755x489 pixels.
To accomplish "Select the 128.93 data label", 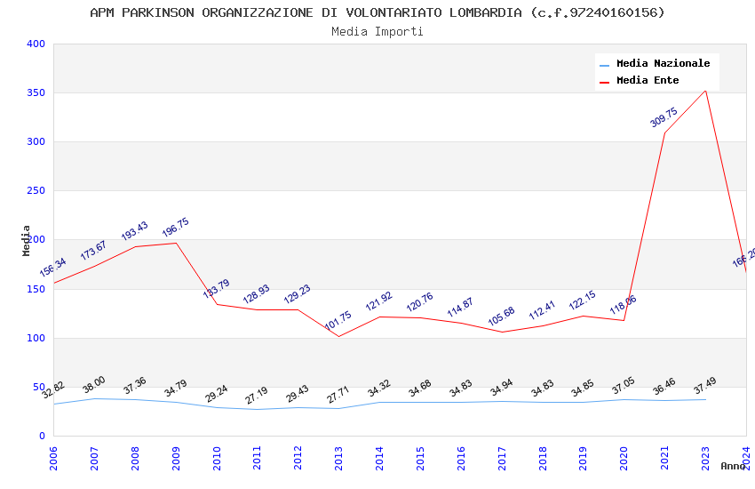I will (257, 294).
